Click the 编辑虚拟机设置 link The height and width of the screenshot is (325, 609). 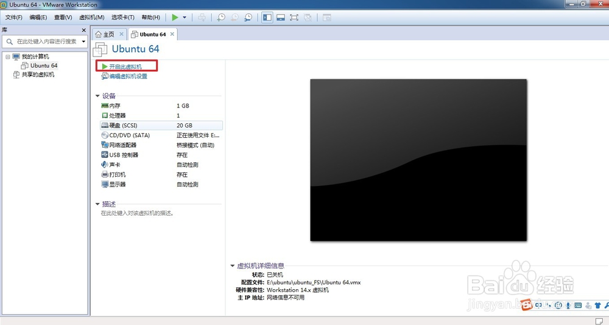coord(128,77)
